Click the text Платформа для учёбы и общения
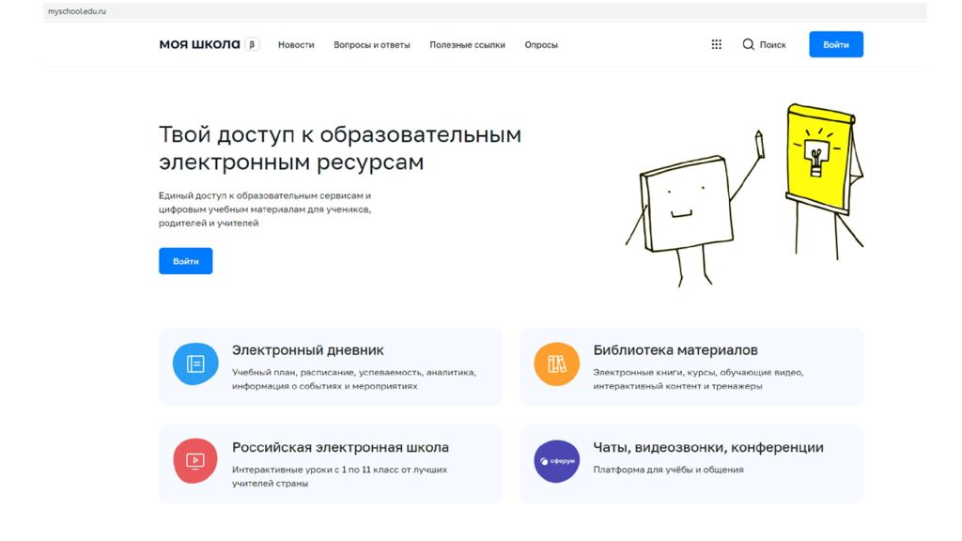The image size is (962, 541). 668,470
